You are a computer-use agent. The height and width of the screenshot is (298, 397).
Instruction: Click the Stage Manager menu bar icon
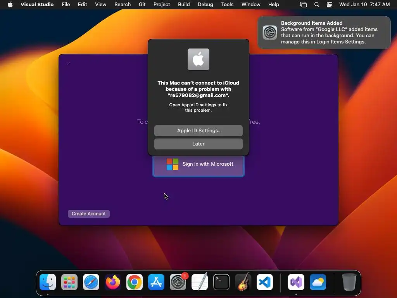tap(303, 4)
